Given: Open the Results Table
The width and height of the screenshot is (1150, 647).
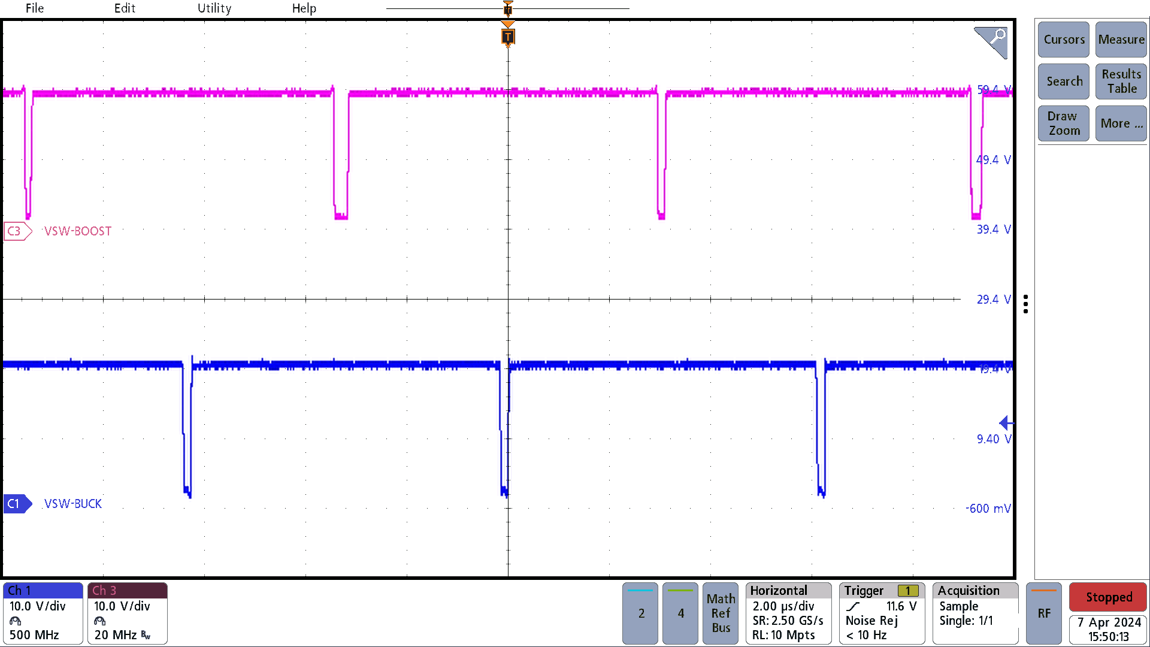Looking at the screenshot, I should [1121, 81].
